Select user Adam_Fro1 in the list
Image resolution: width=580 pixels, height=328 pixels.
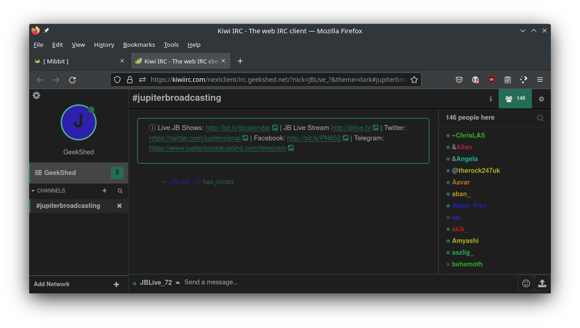point(469,206)
